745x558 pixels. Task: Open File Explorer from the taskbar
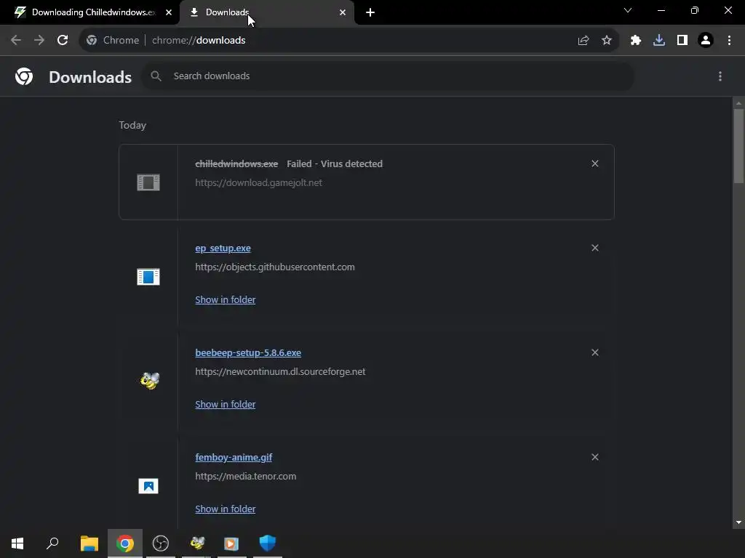(x=89, y=543)
